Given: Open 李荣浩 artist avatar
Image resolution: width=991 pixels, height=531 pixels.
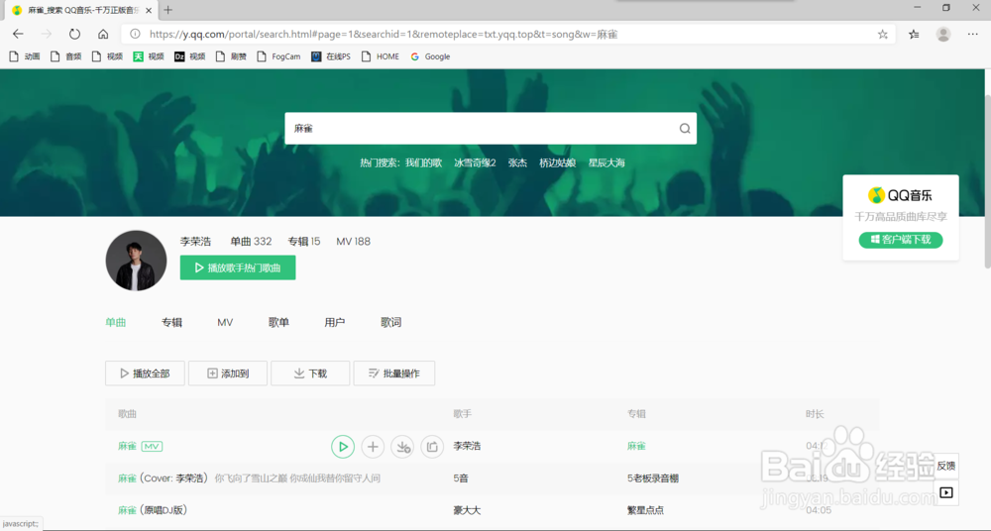Looking at the screenshot, I should [136, 261].
